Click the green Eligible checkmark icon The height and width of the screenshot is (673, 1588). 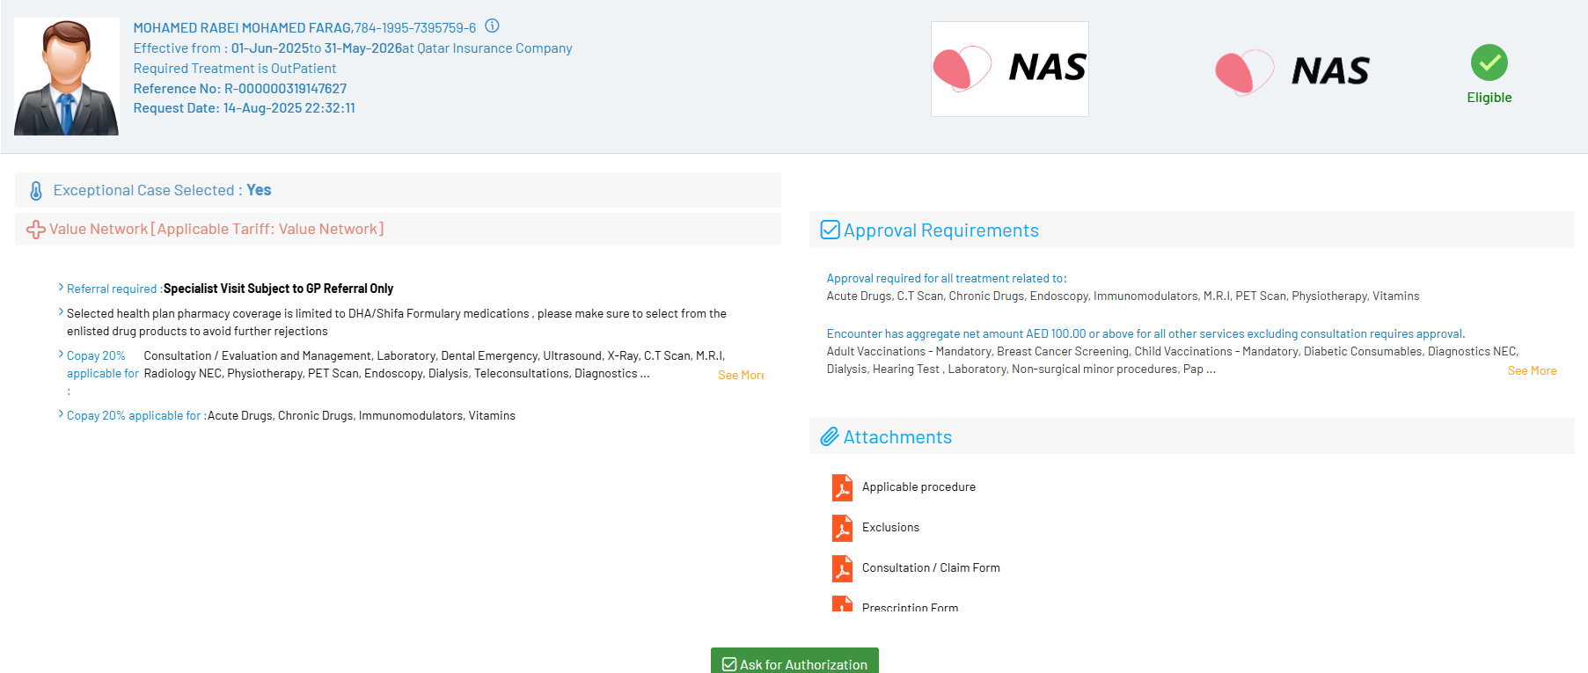click(x=1489, y=62)
